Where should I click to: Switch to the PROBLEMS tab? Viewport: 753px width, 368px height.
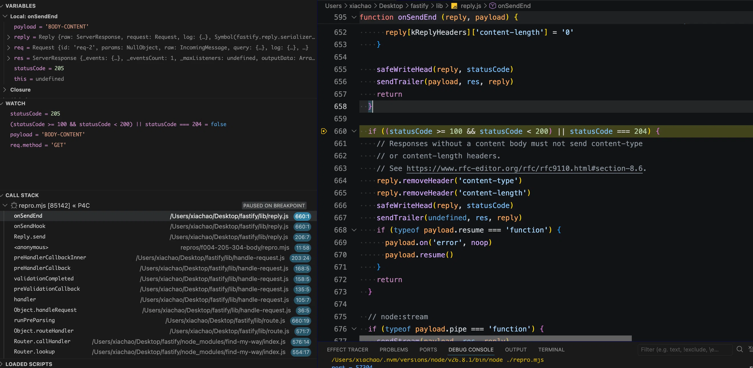[394, 349]
